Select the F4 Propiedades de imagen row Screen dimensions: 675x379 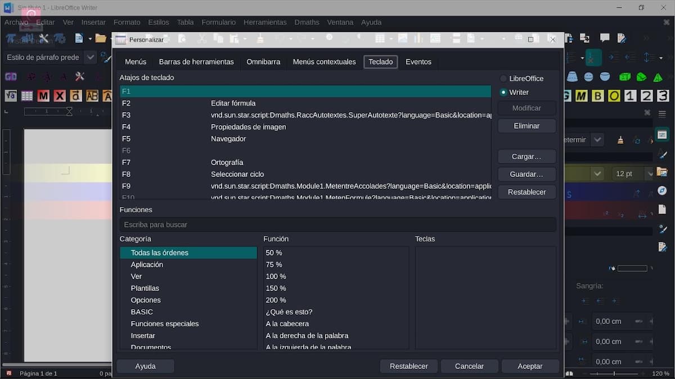[x=305, y=127]
